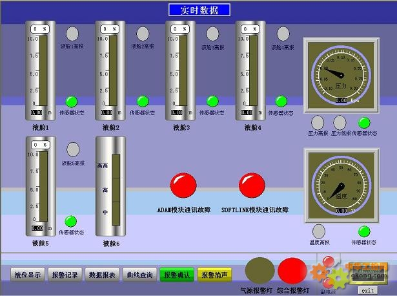Click the 气源报警灯 olive alarm lamp
This screenshot has width=397, height=296.
click(x=259, y=270)
